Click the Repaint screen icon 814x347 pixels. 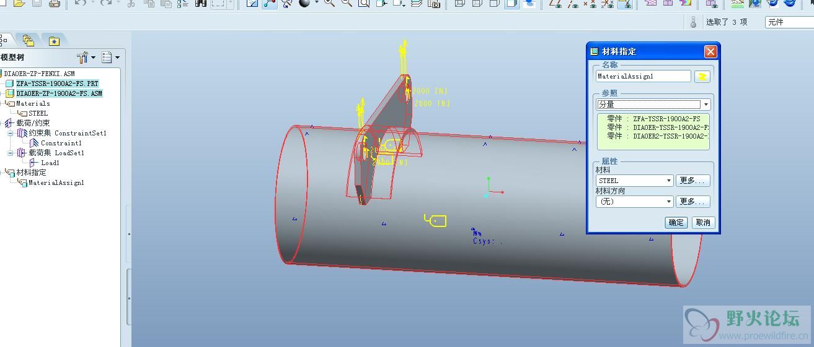click(x=252, y=3)
